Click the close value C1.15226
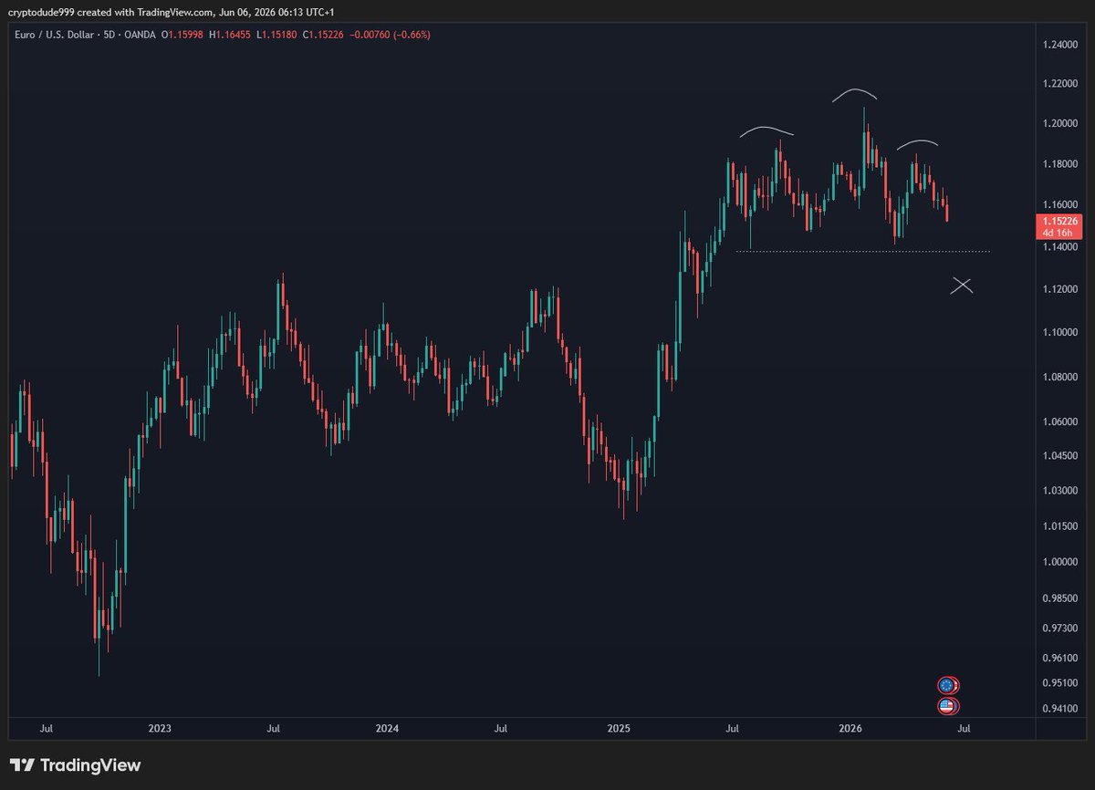The image size is (1095, 790). [321, 35]
